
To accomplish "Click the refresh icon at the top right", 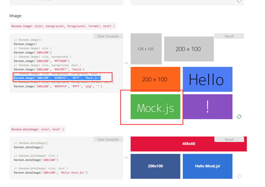I will 239,1.
